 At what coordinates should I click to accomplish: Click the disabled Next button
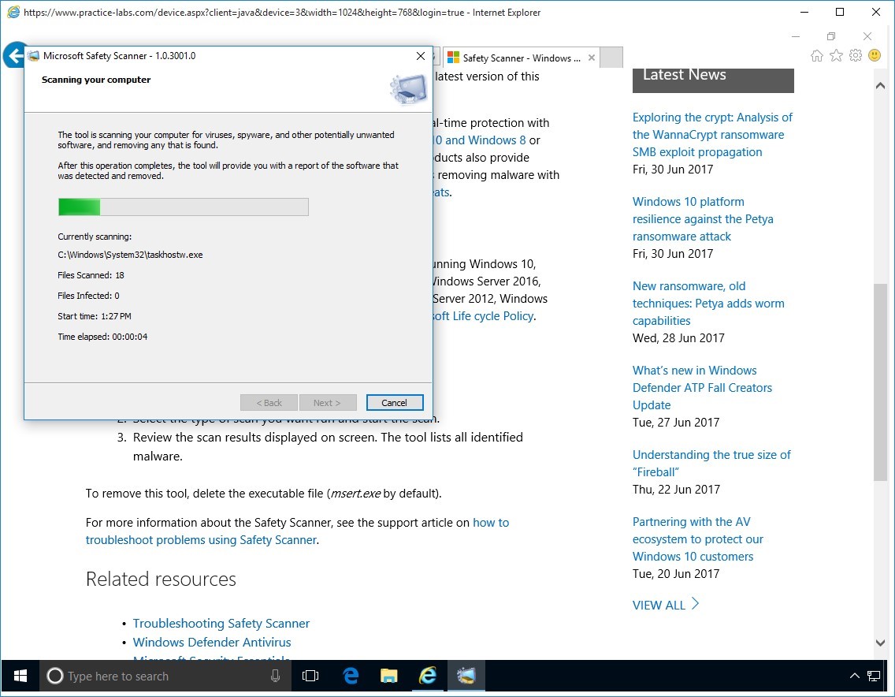point(328,403)
